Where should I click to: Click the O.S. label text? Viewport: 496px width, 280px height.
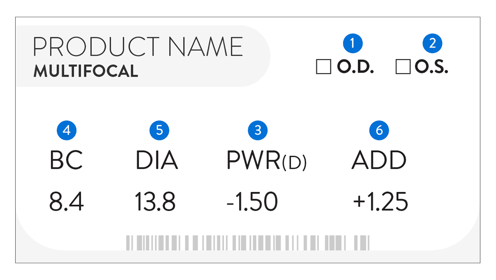point(431,67)
